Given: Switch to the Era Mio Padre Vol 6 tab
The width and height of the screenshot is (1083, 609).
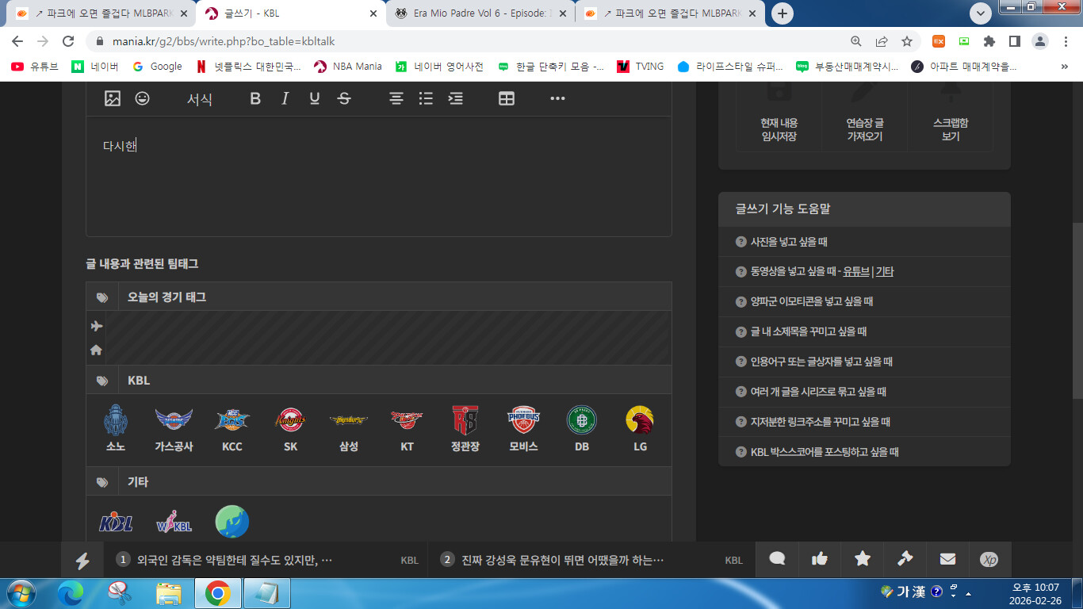Looking at the screenshot, I should (x=480, y=13).
